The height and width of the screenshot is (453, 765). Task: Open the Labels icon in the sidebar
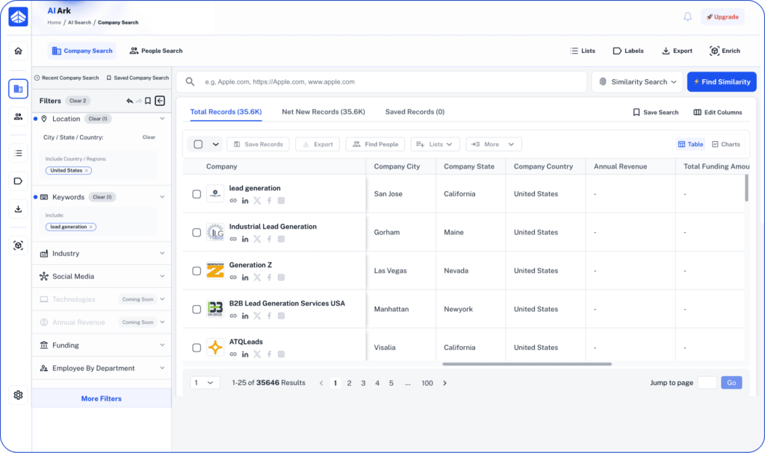16,181
